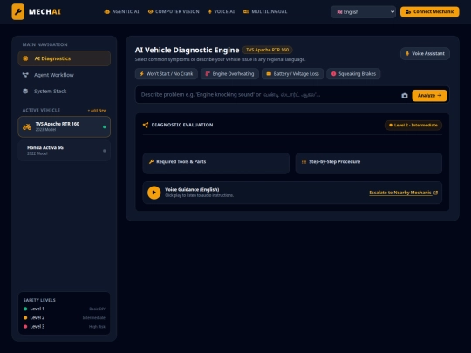Play the Voice Guidance audio
471x353 pixels.
tap(154, 193)
